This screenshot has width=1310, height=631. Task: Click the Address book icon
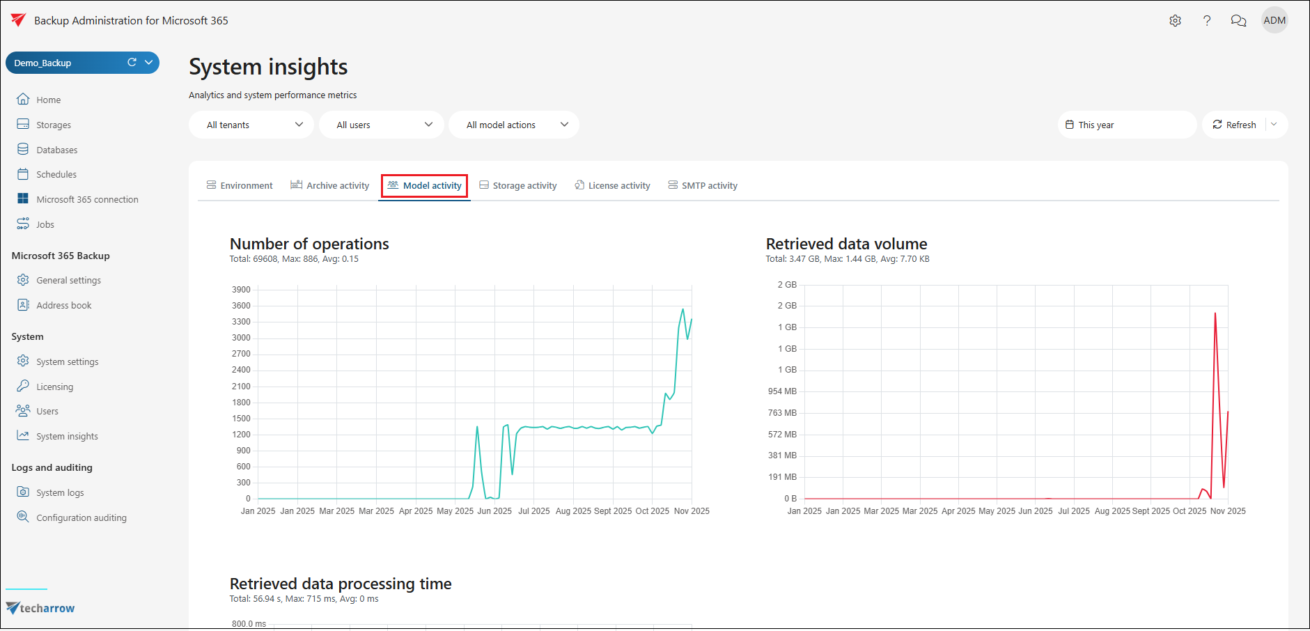tap(23, 305)
